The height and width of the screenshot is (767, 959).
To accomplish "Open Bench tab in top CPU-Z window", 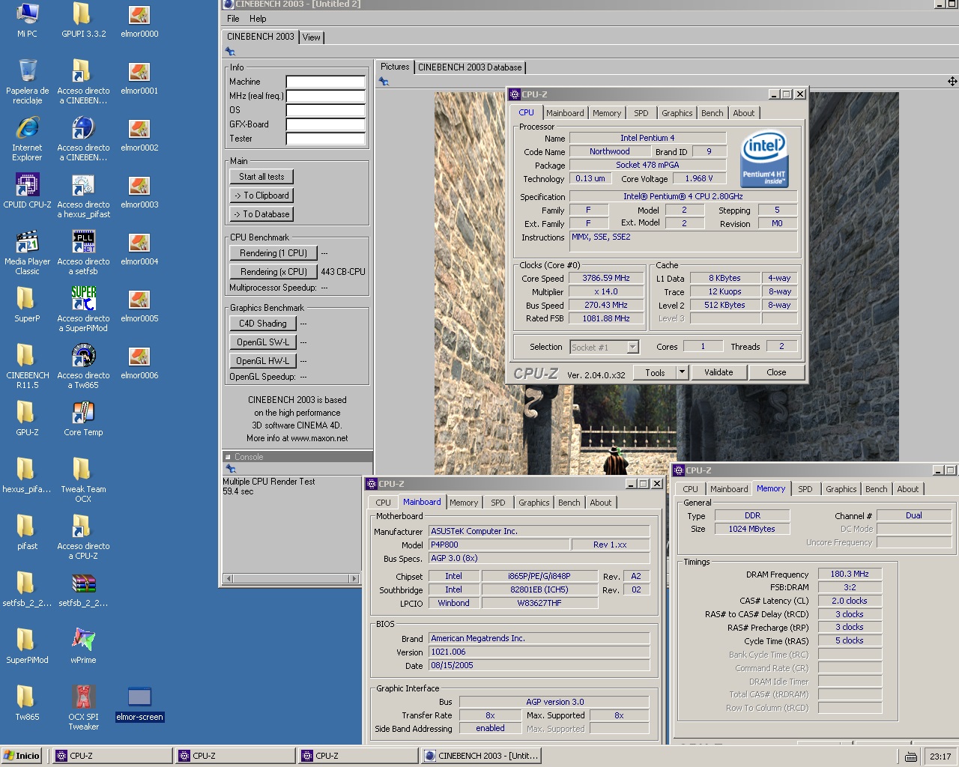I will click(x=713, y=113).
